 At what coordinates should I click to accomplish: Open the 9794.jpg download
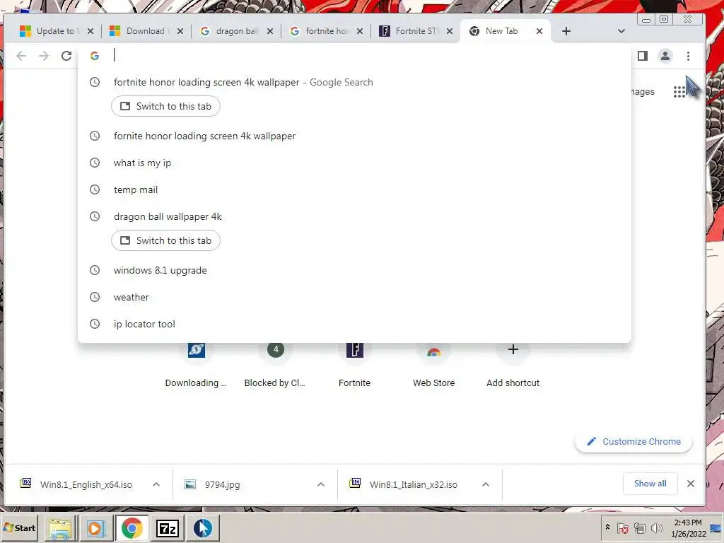point(221,484)
